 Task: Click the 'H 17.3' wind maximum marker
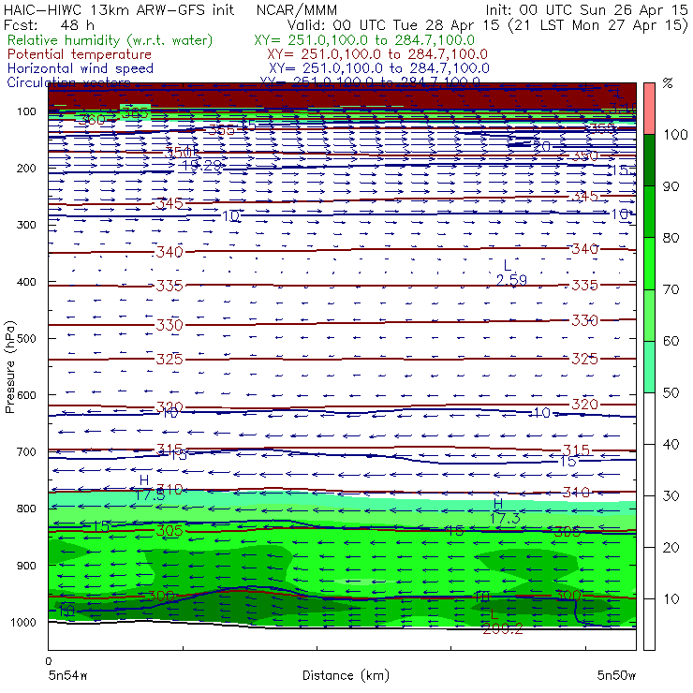(504, 511)
